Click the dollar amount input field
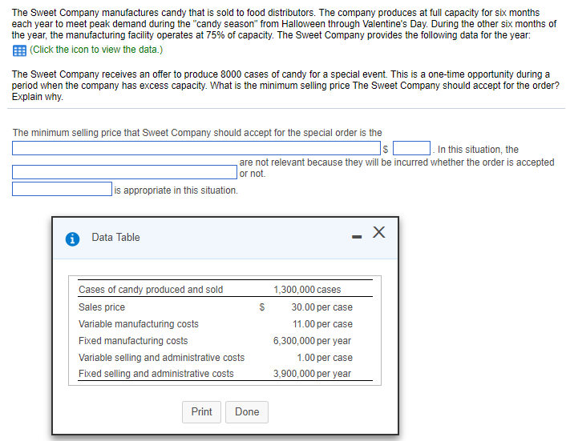The width and height of the screenshot is (566, 441). click(411, 148)
